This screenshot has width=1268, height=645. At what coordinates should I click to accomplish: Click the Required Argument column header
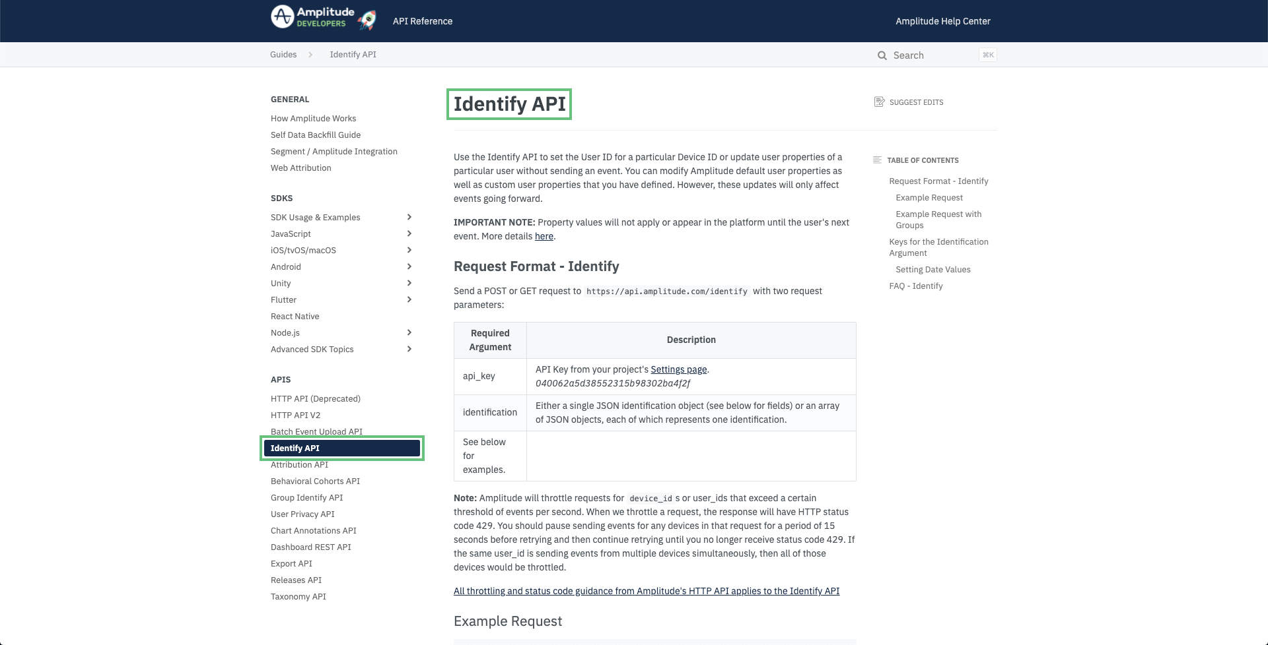point(490,340)
